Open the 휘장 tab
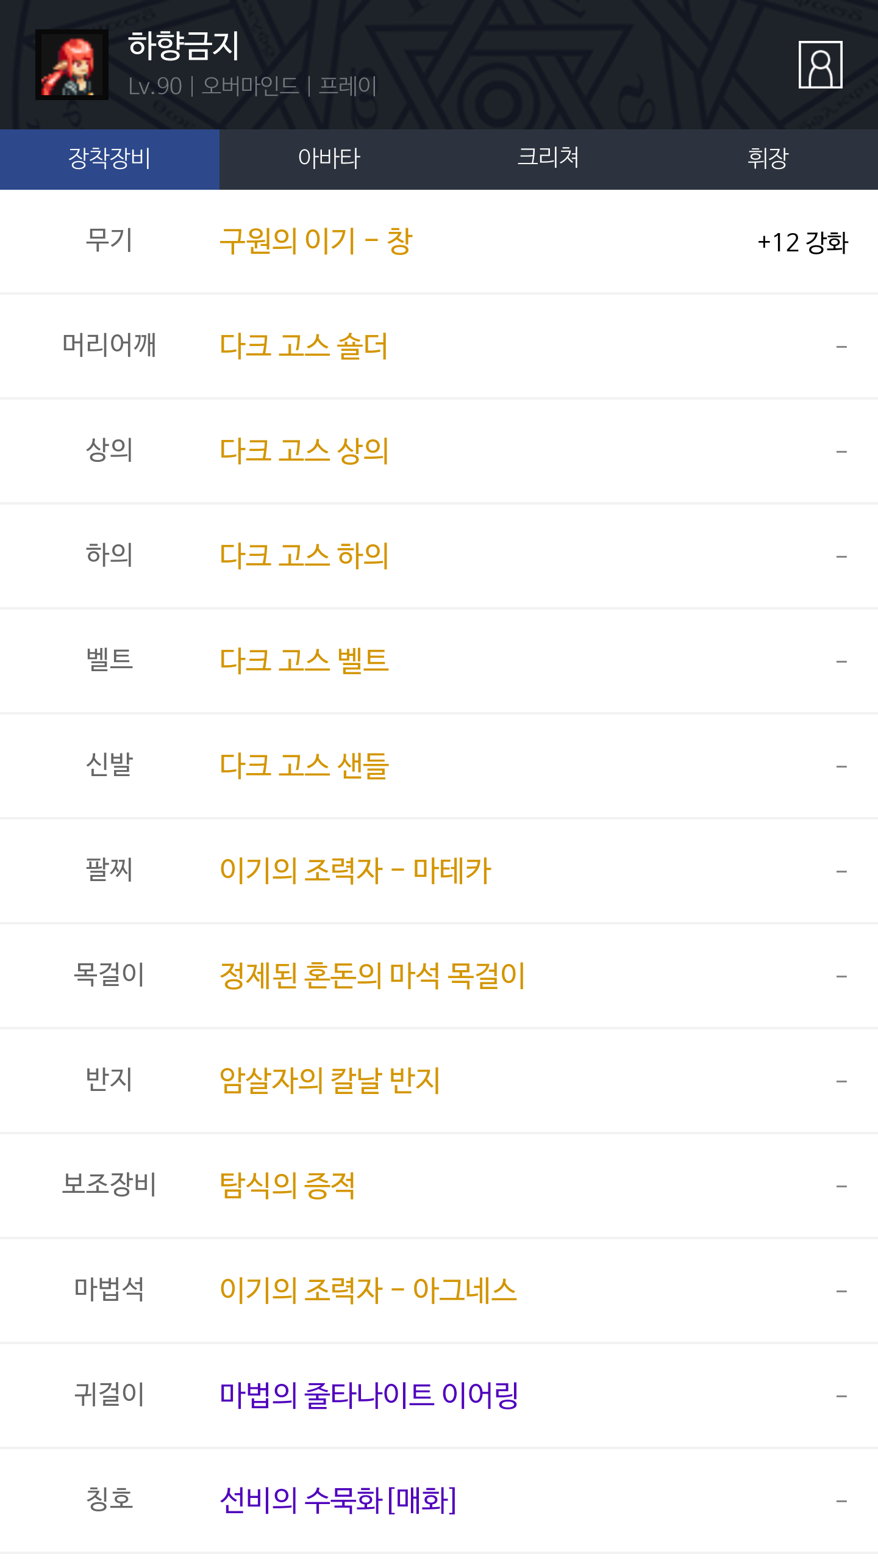878x1562 pixels. pyautogui.click(x=768, y=159)
